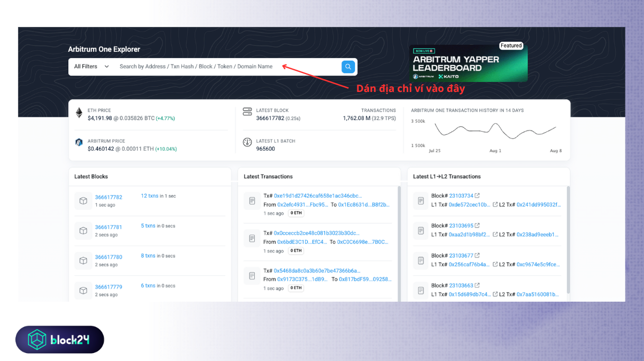Open recipient address 0x1Ec8631d...B8f2b

pyautogui.click(x=364, y=205)
